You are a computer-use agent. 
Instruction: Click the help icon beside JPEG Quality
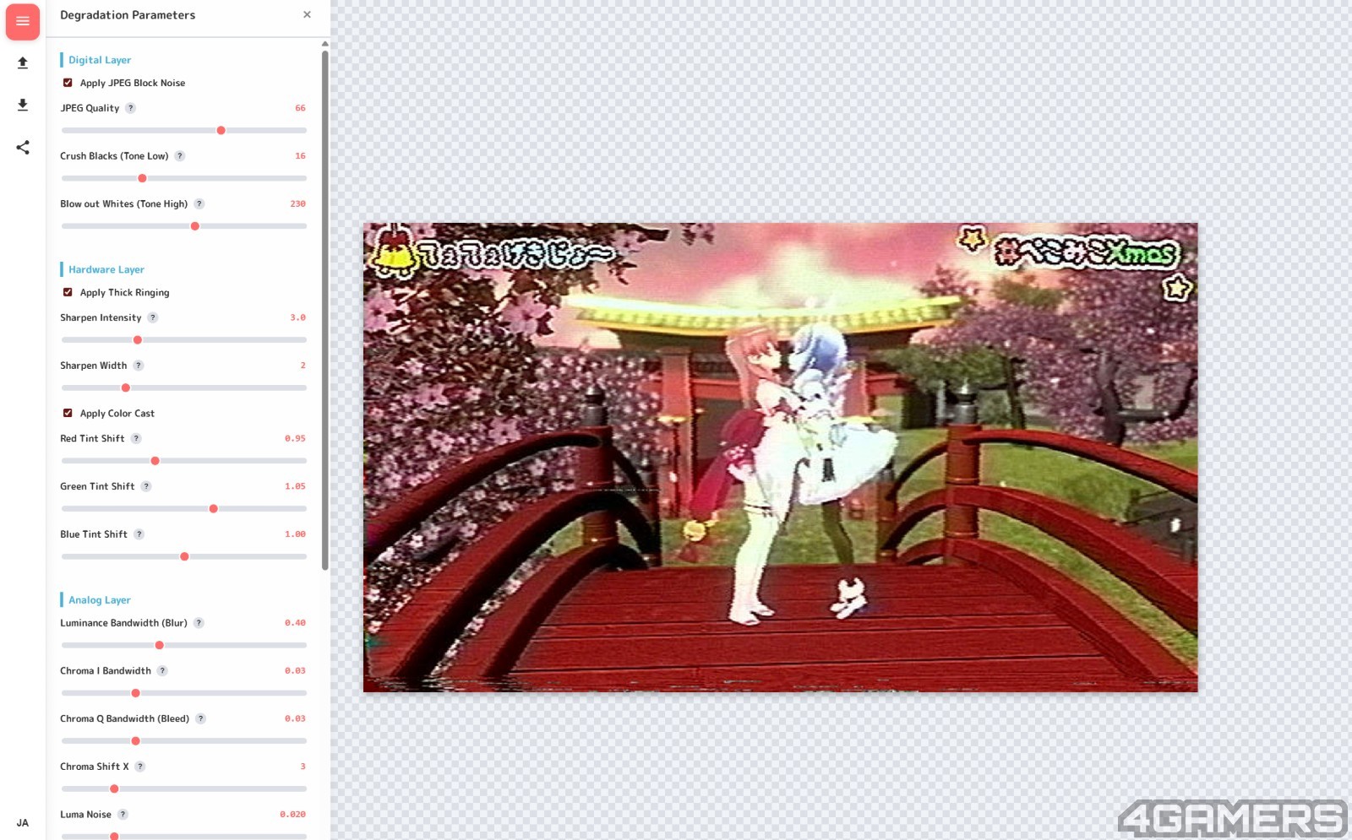point(131,108)
